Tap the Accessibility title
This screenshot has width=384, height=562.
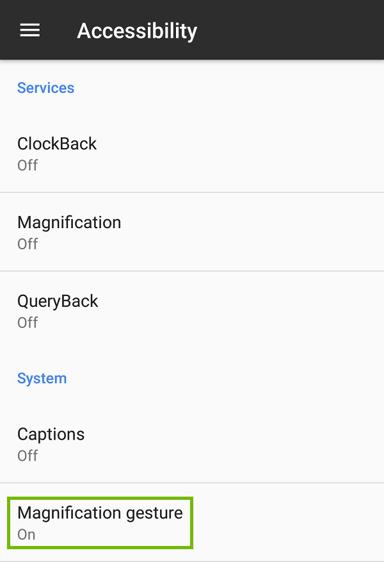pyautogui.click(x=137, y=31)
